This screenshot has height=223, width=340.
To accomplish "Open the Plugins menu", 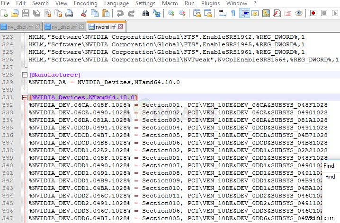I will click(210, 3).
